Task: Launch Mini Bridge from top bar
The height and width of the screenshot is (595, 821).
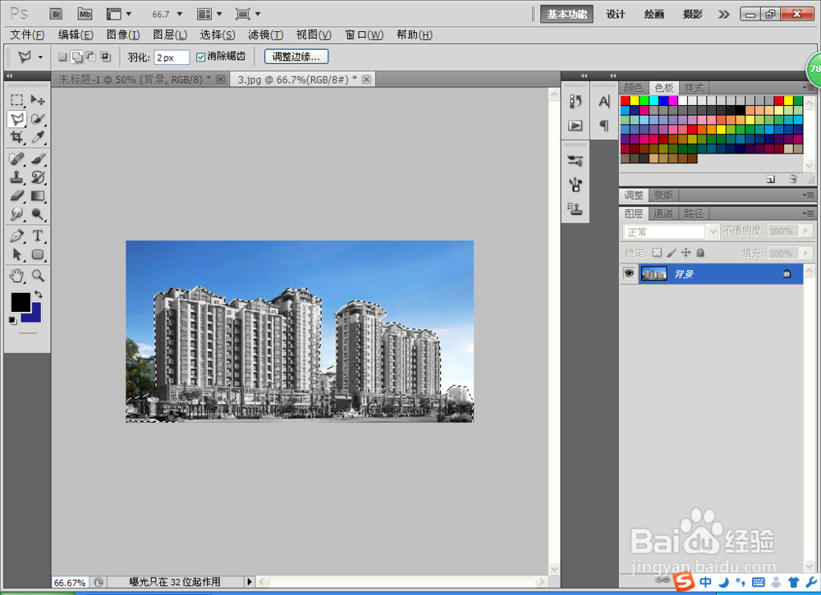Action: point(85,14)
